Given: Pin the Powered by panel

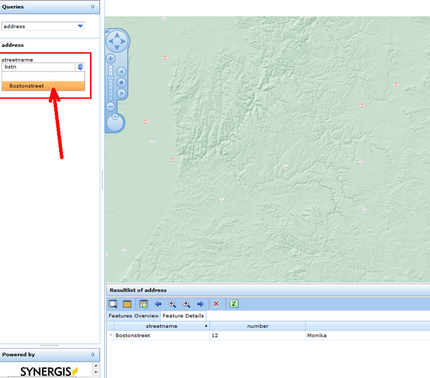Looking at the screenshot, I should pyautogui.click(x=93, y=355).
